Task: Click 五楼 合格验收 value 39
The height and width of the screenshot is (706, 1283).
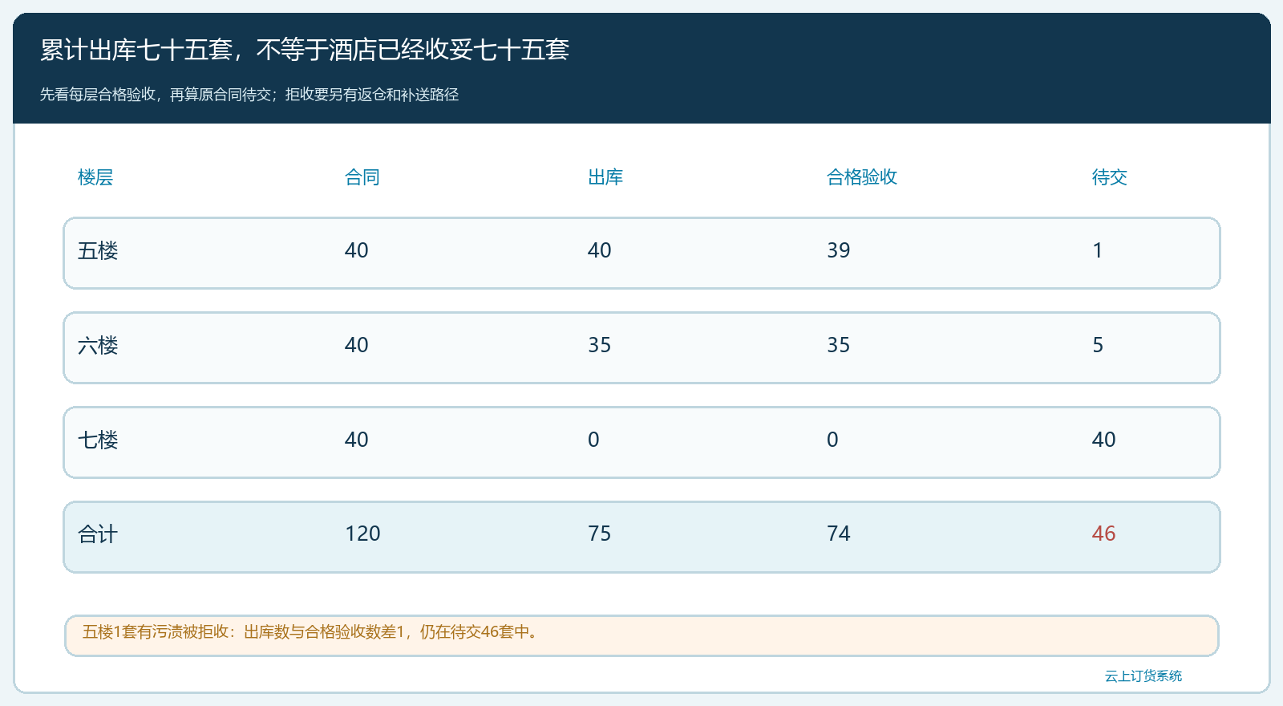Action: click(x=839, y=250)
